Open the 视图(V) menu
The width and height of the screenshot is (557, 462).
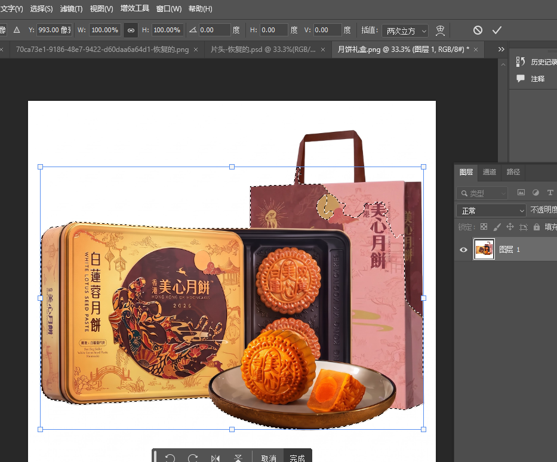101,8
